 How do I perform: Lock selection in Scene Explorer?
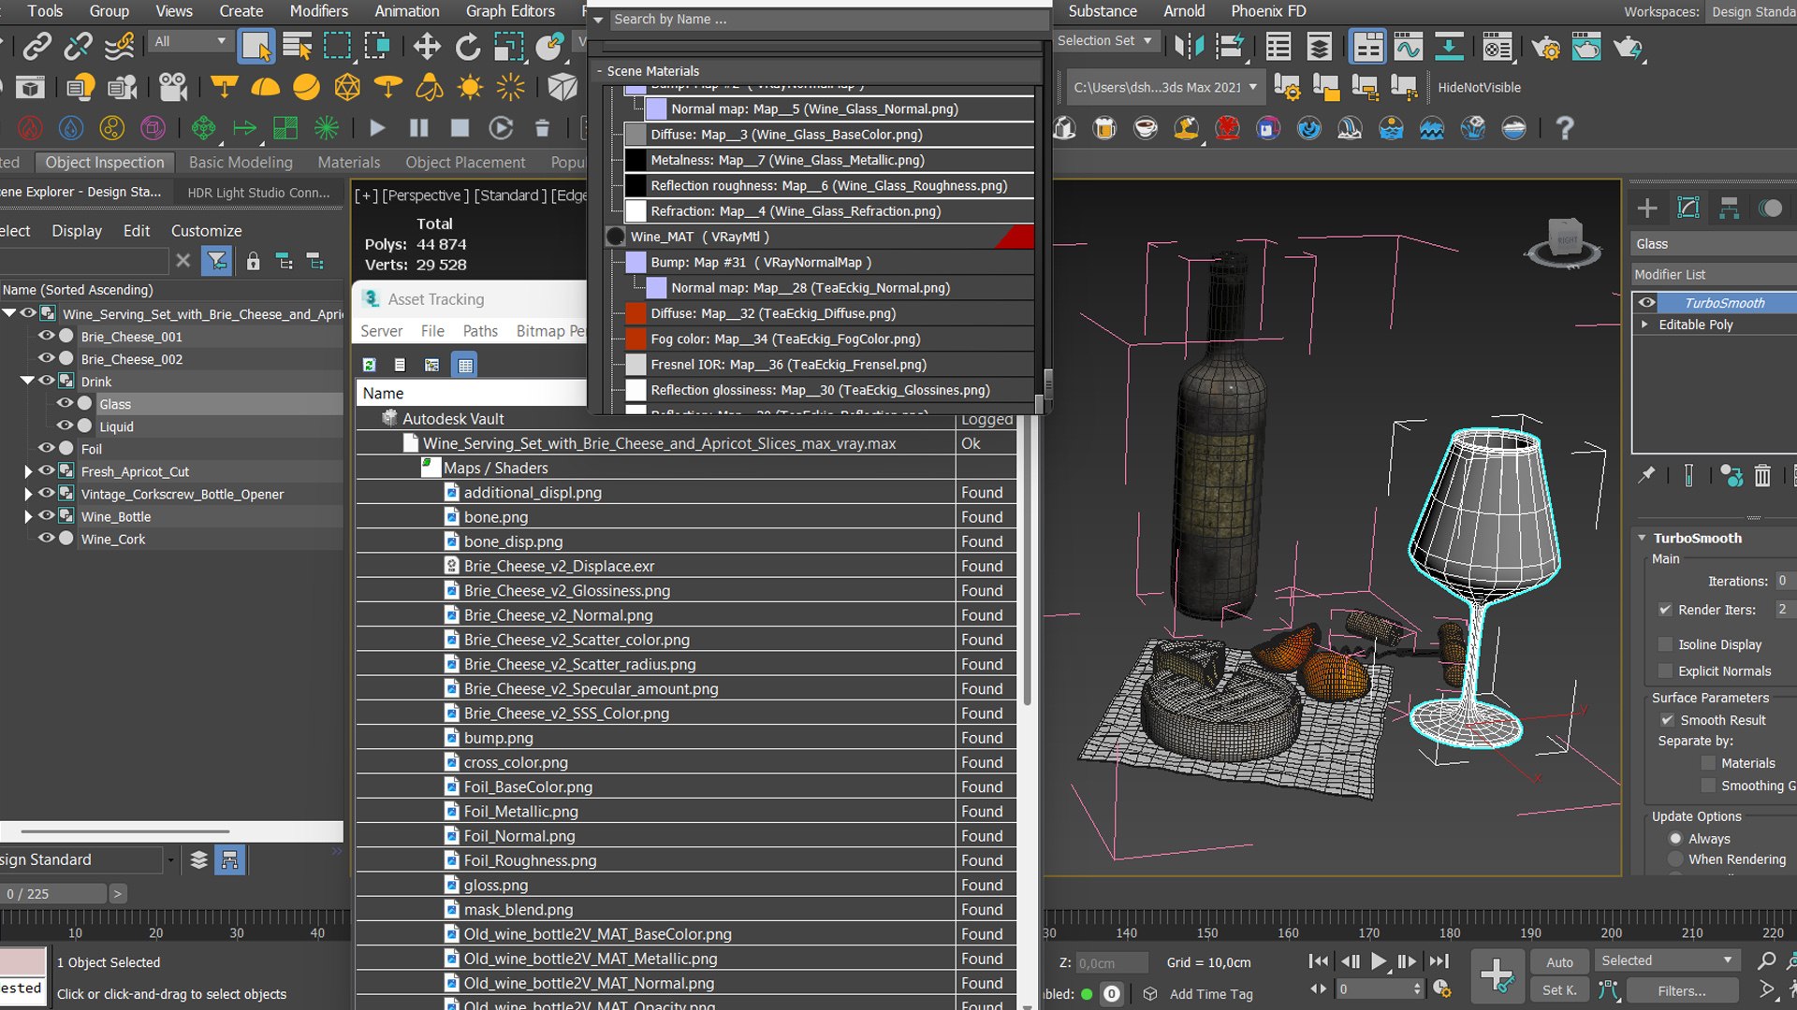click(x=253, y=261)
